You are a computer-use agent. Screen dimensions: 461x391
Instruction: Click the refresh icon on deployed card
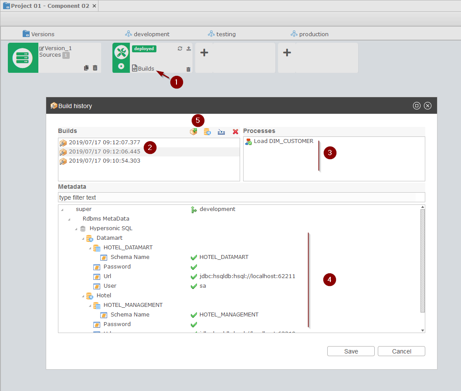pos(180,49)
